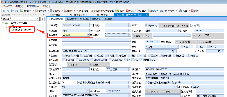Image resolution: width=227 pixels, height=97 pixels.
Task: Select the 保税 radio button
Action: coord(143,36)
